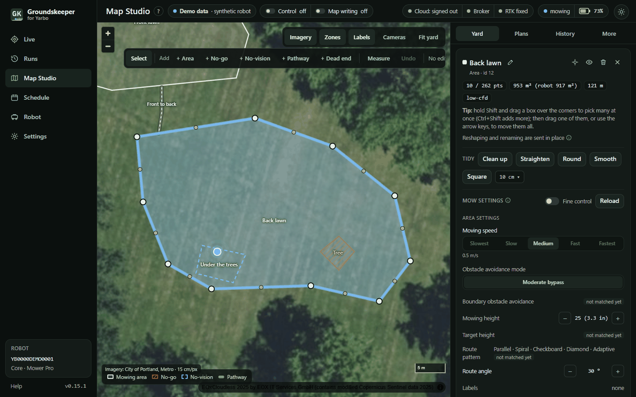Image resolution: width=636 pixels, height=397 pixels.
Task: Toggle Imagery layer on map
Action: [x=301, y=37]
